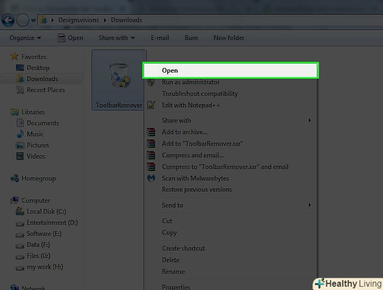The image size is (383, 290).
Task: Select Libraries in navigation pane
Action: click(28, 112)
